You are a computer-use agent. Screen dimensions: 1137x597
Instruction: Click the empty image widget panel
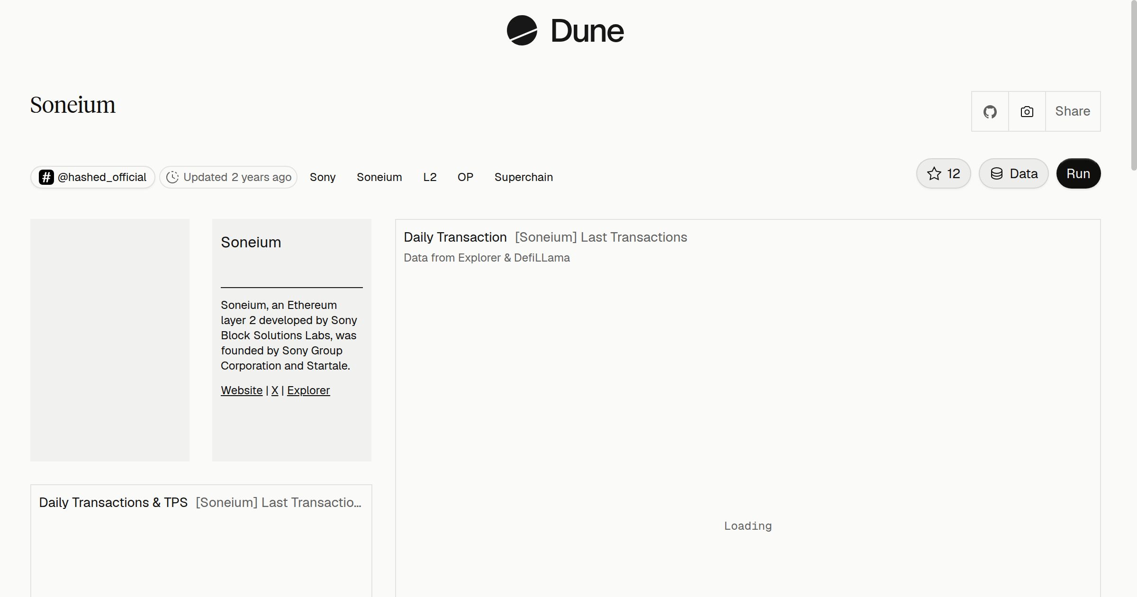110,340
